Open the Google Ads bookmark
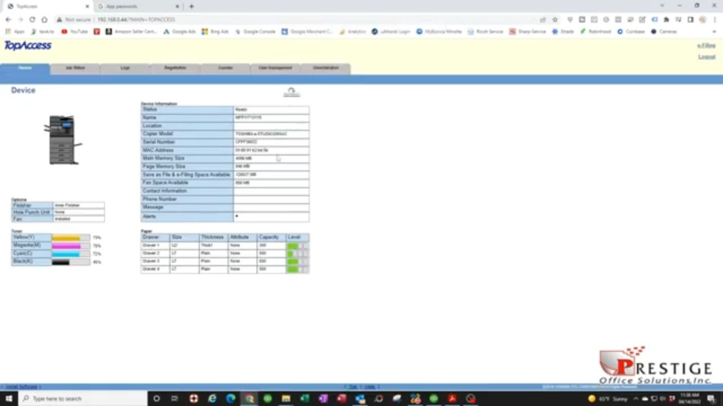723x406 pixels. click(x=180, y=32)
